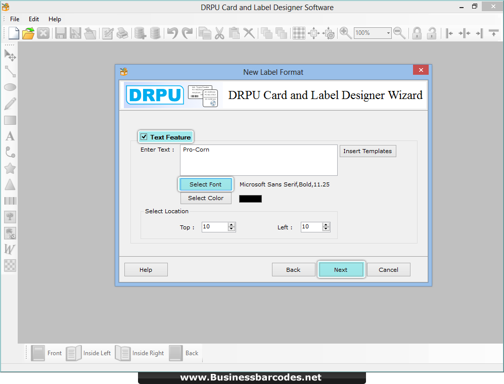Select the line drawing tool
The height and width of the screenshot is (384, 504).
[10, 72]
